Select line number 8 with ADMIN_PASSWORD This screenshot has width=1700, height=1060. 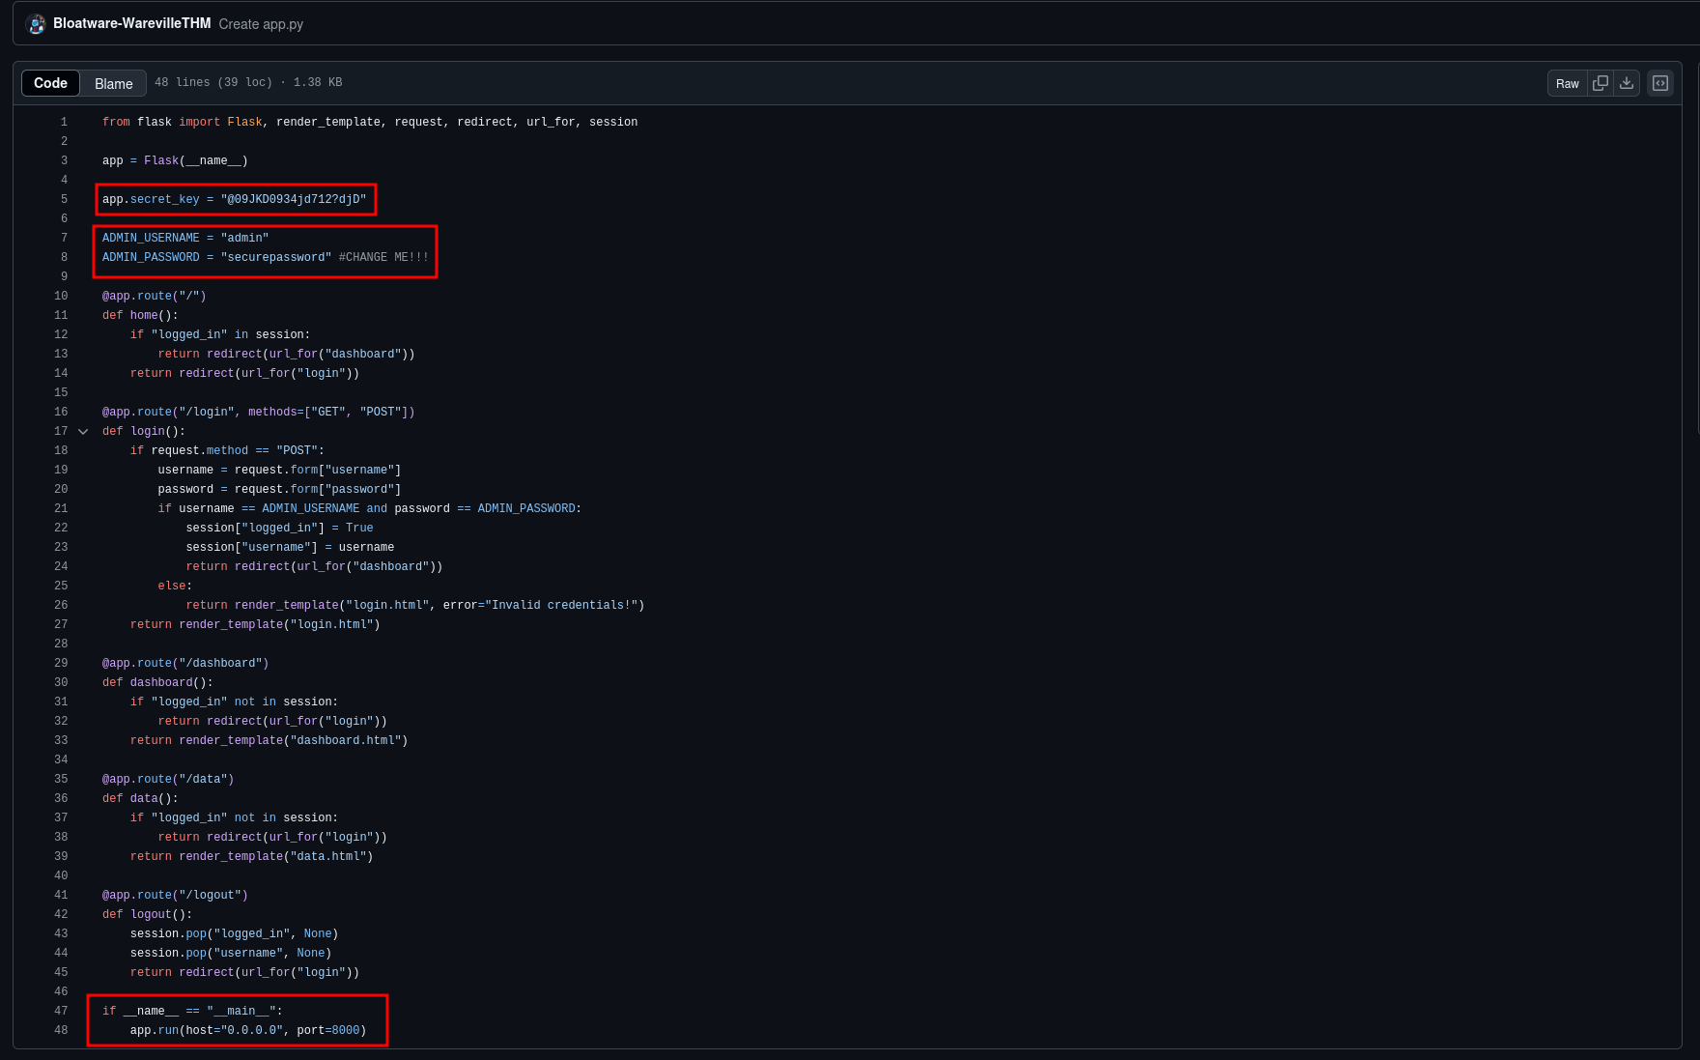[x=64, y=258]
